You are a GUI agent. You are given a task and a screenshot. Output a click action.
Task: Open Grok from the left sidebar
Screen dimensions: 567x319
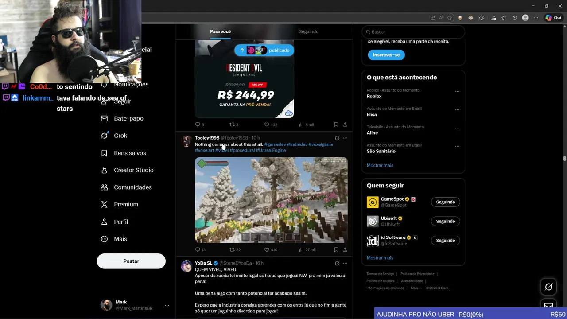click(114, 136)
